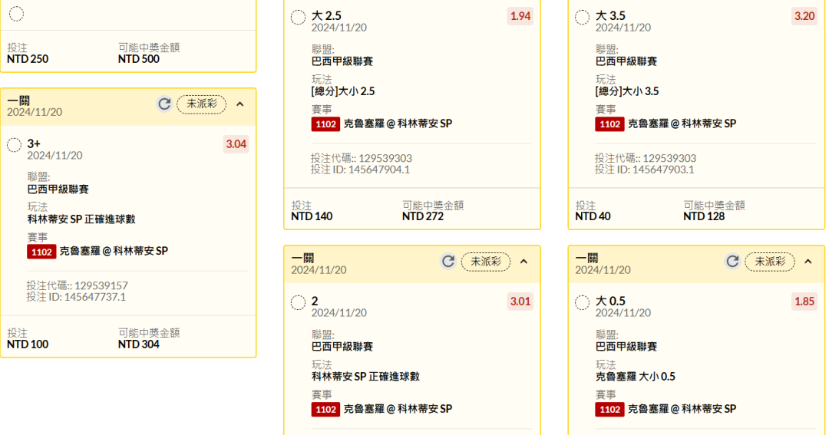Collapse the selection 2 bet card chevron
The width and height of the screenshot is (829, 435).
(x=524, y=262)
